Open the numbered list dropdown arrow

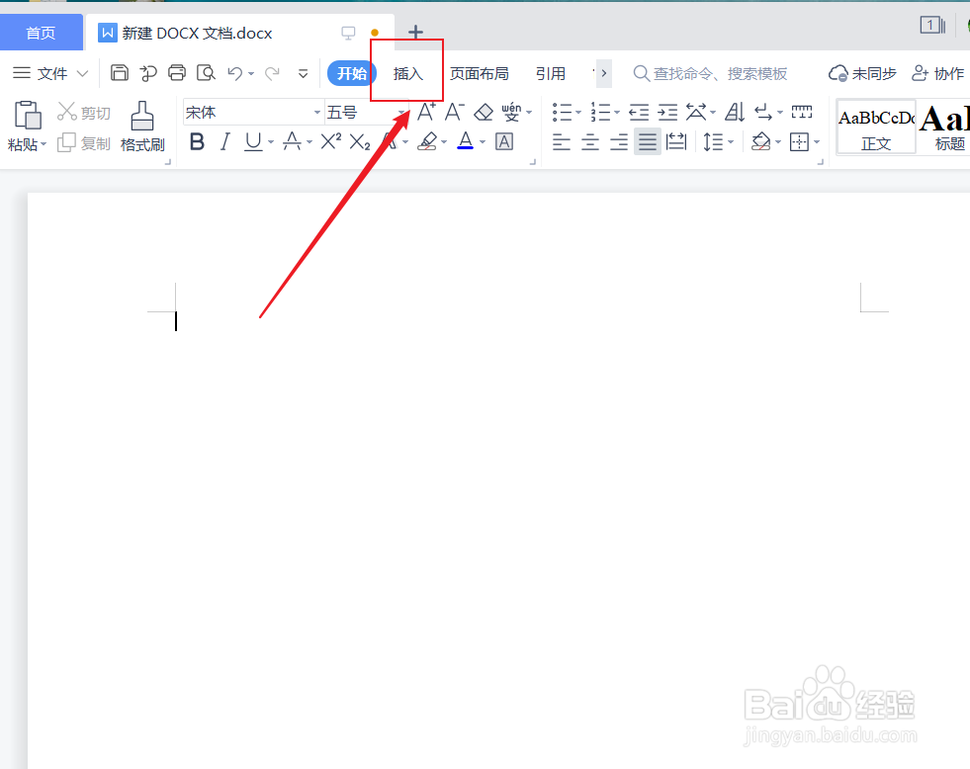pos(617,113)
